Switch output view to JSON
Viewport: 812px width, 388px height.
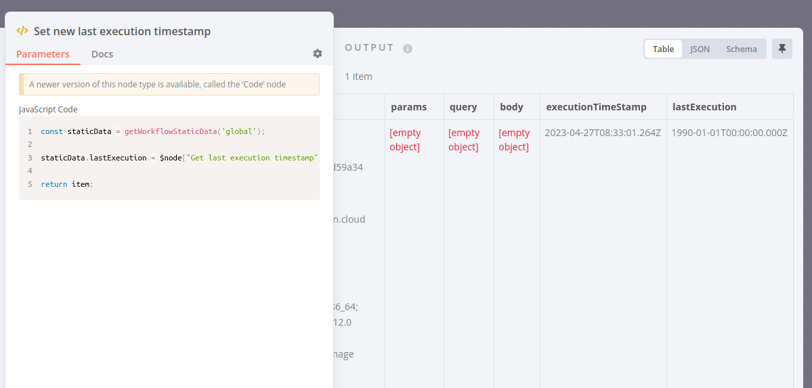coord(700,49)
